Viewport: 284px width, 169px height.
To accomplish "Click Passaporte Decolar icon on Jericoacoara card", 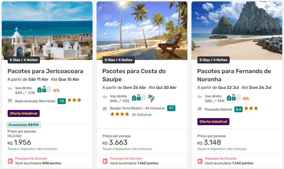I will [x=10, y=161].
